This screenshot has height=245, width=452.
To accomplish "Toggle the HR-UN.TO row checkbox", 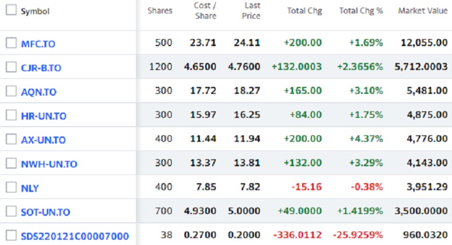I will tap(11, 116).
